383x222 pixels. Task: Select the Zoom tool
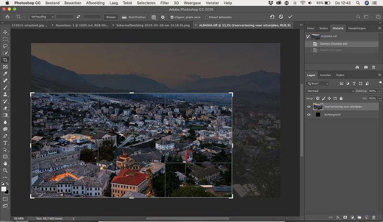[x=5, y=170]
